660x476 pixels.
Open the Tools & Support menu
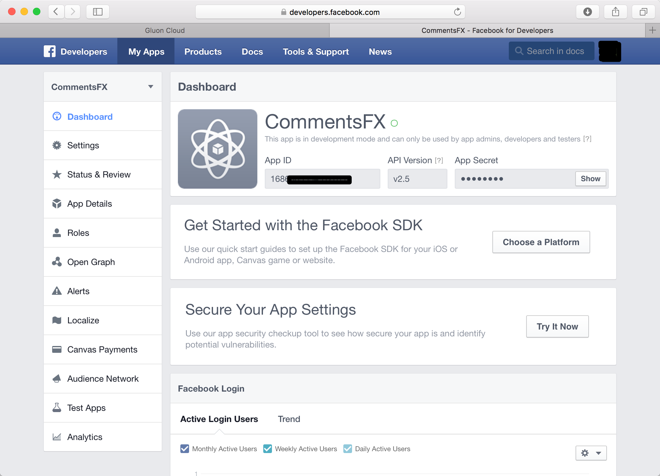pyautogui.click(x=316, y=52)
